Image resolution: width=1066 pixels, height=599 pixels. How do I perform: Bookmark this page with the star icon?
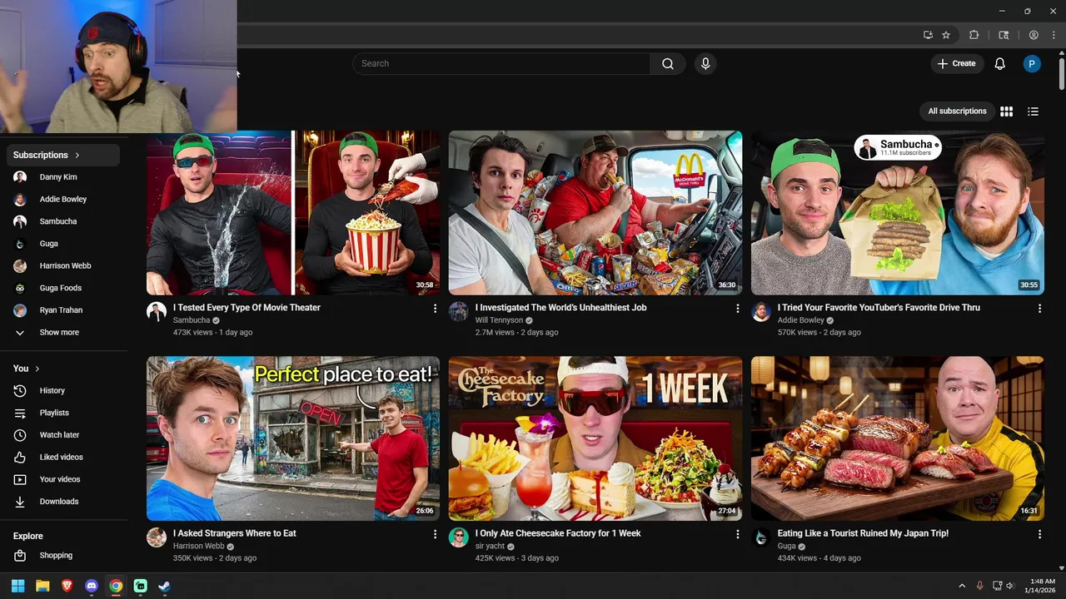click(946, 35)
